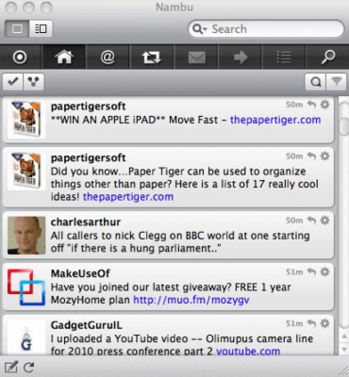349x377 pixels.
Task: Open gear menu on charlesarthur's tweet
Action: 324,221
